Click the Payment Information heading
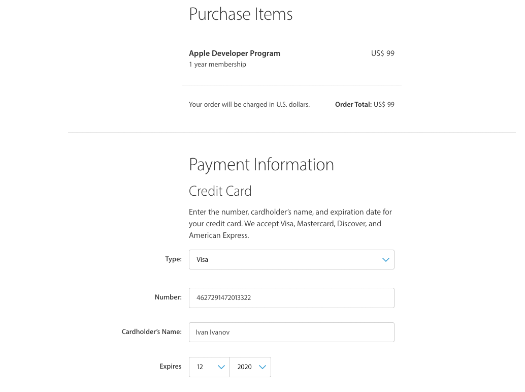This screenshot has height=392, width=525. pos(261,165)
